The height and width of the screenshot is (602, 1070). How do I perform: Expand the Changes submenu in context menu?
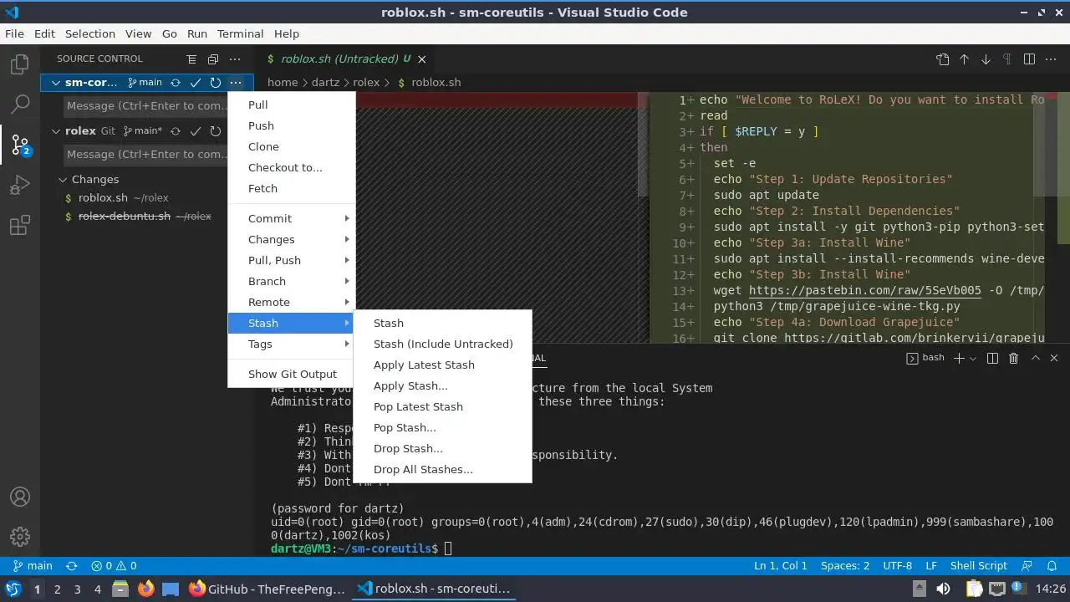tap(292, 239)
